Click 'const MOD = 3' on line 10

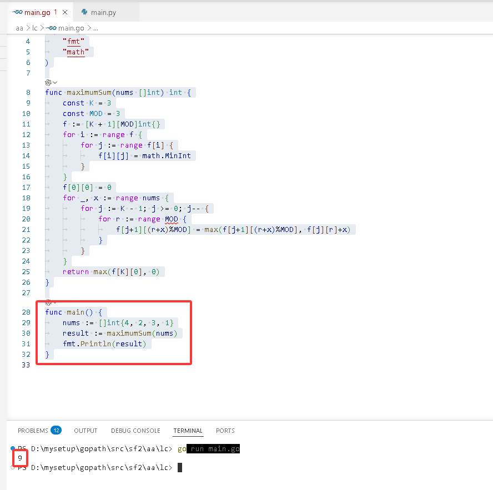pos(91,113)
